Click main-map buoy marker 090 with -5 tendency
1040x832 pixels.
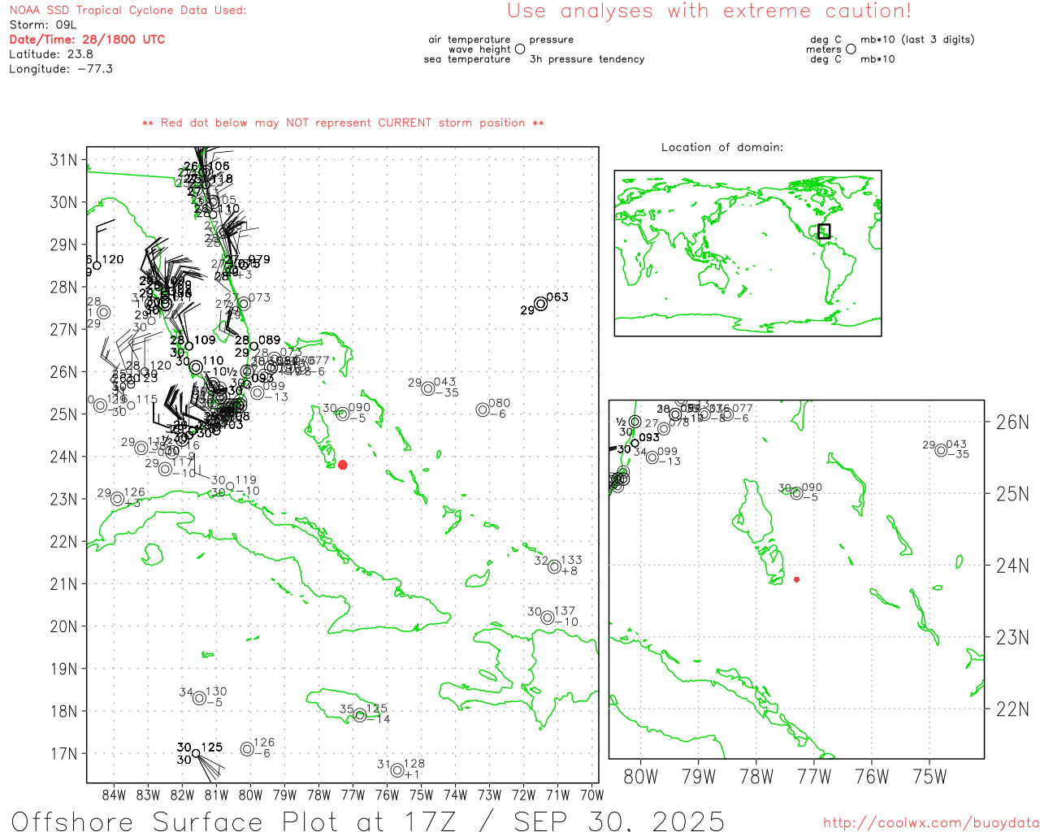(x=343, y=414)
